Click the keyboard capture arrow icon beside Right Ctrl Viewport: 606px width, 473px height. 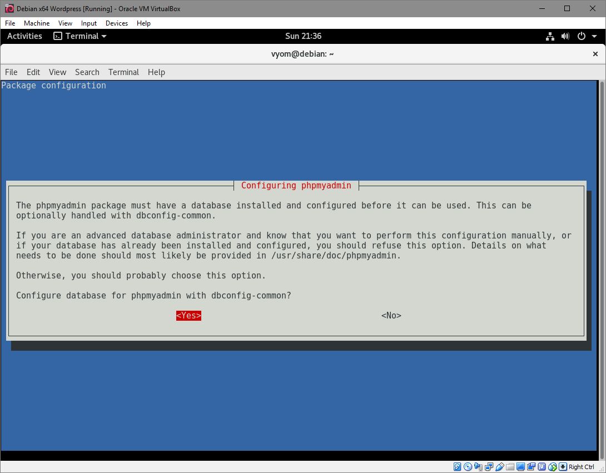click(x=563, y=467)
